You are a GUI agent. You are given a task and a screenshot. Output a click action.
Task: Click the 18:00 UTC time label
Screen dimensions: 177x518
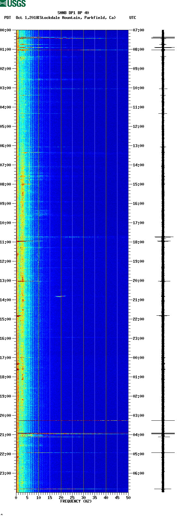[139, 242]
